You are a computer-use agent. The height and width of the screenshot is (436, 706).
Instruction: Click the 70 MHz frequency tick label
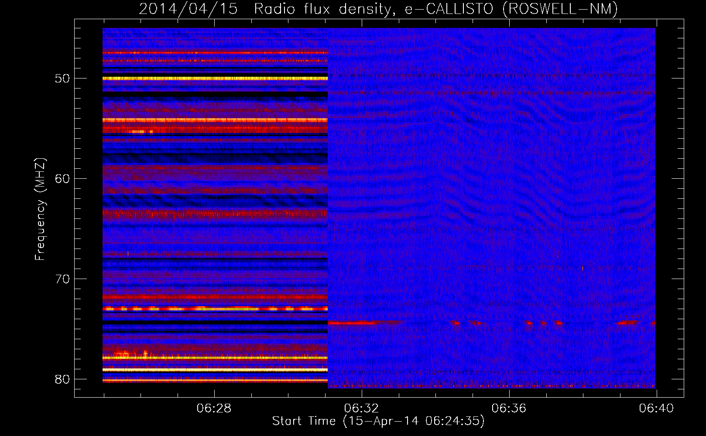pyautogui.click(x=62, y=279)
